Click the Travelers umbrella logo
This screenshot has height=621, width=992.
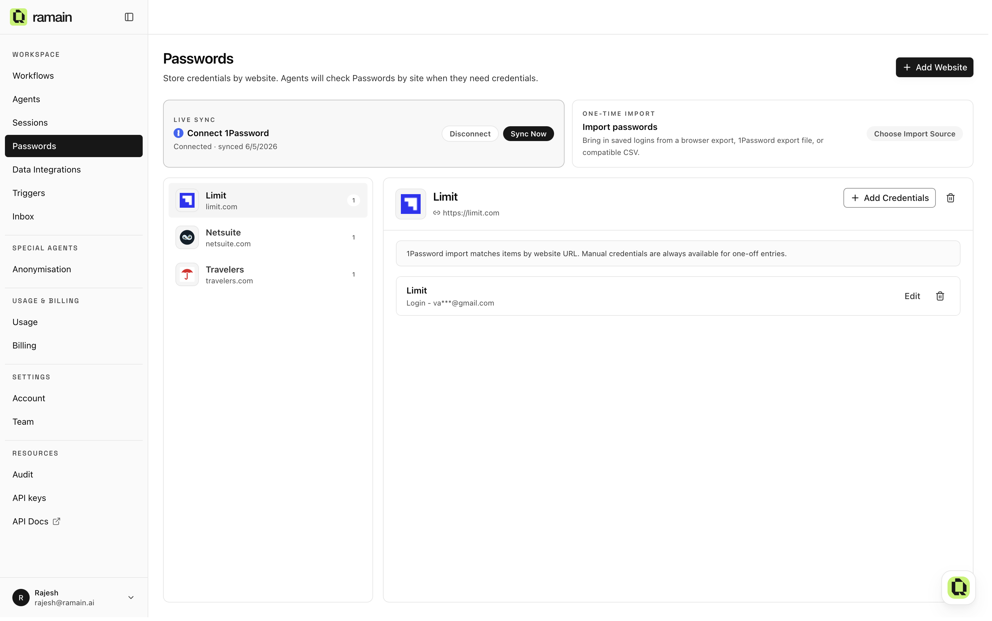pyautogui.click(x=187, y=274)
